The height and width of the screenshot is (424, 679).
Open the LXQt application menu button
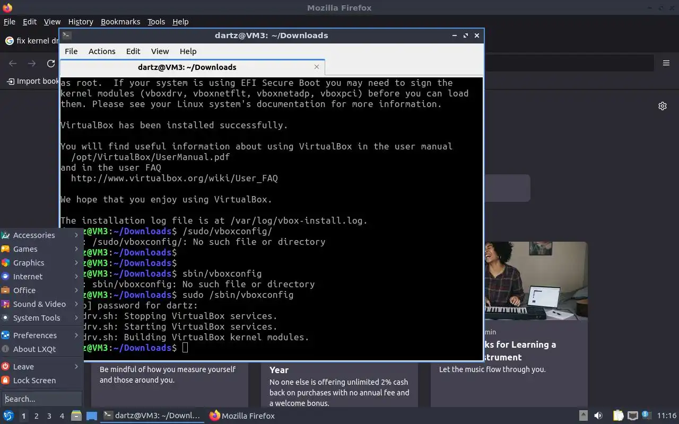8,416
